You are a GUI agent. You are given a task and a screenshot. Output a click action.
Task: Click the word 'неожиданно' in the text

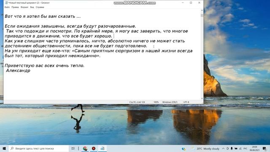tap(82, 56)
